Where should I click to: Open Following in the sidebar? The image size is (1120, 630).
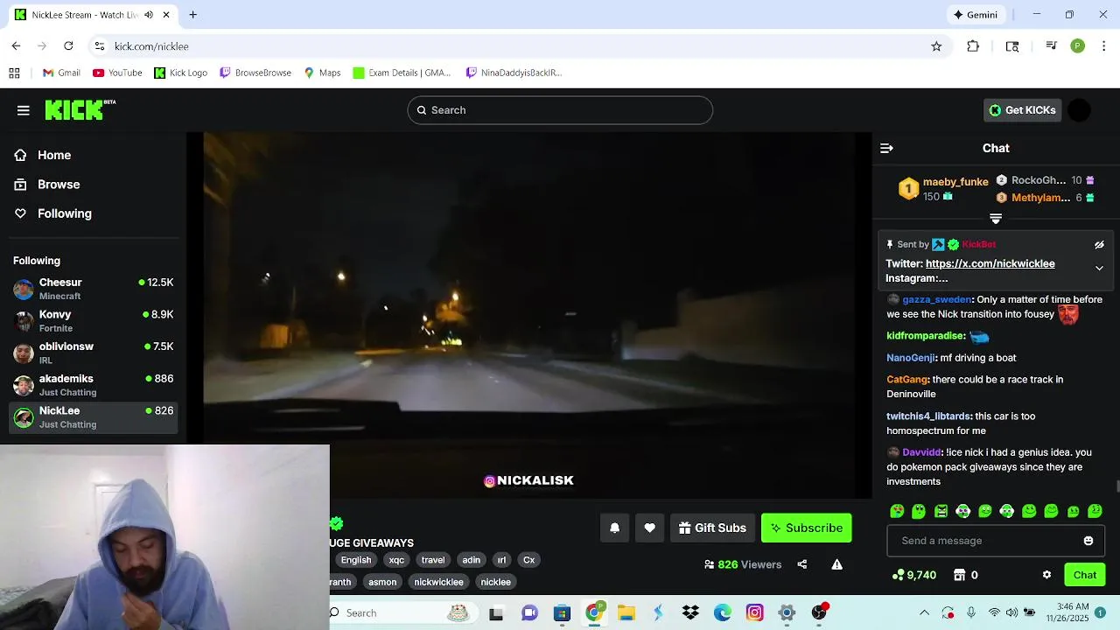point(64,213)
